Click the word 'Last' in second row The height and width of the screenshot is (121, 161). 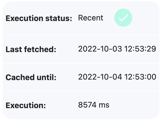[x=14, y=49]
